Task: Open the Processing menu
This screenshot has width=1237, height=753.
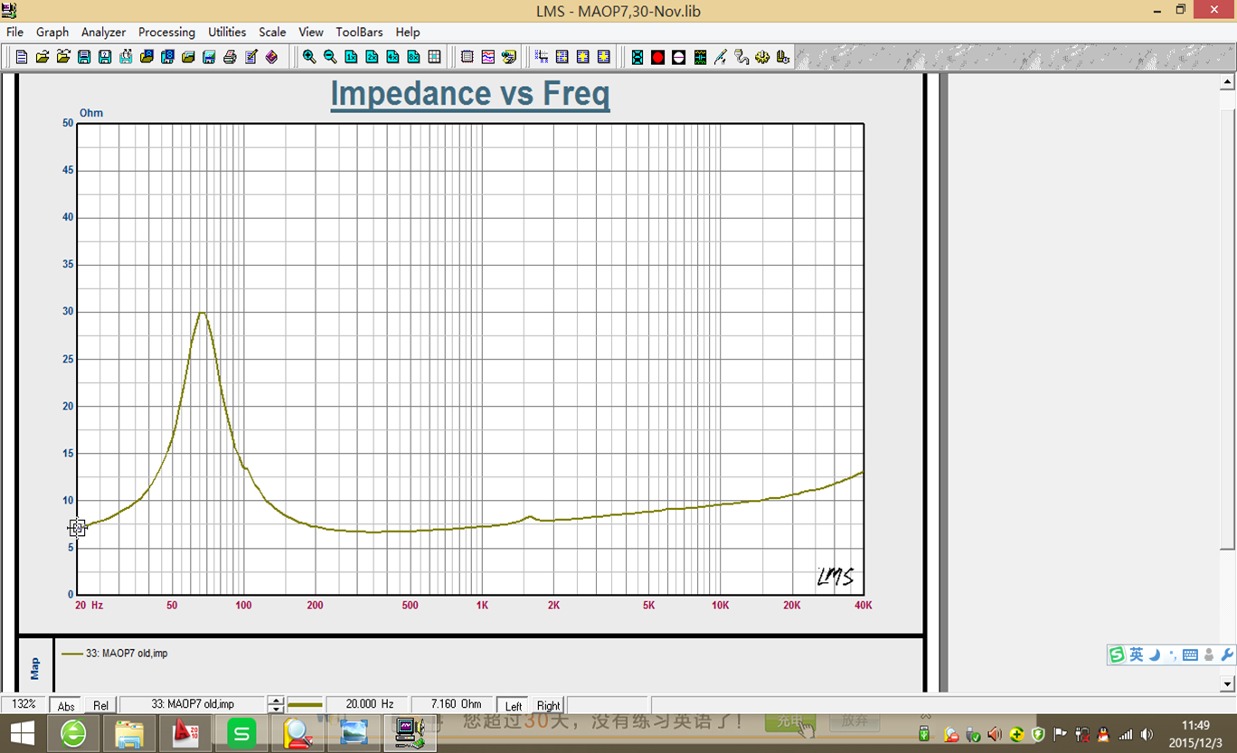Action: [166, 32]
